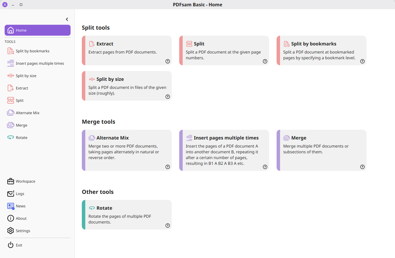Close the PDFsam Basic window

5,5
